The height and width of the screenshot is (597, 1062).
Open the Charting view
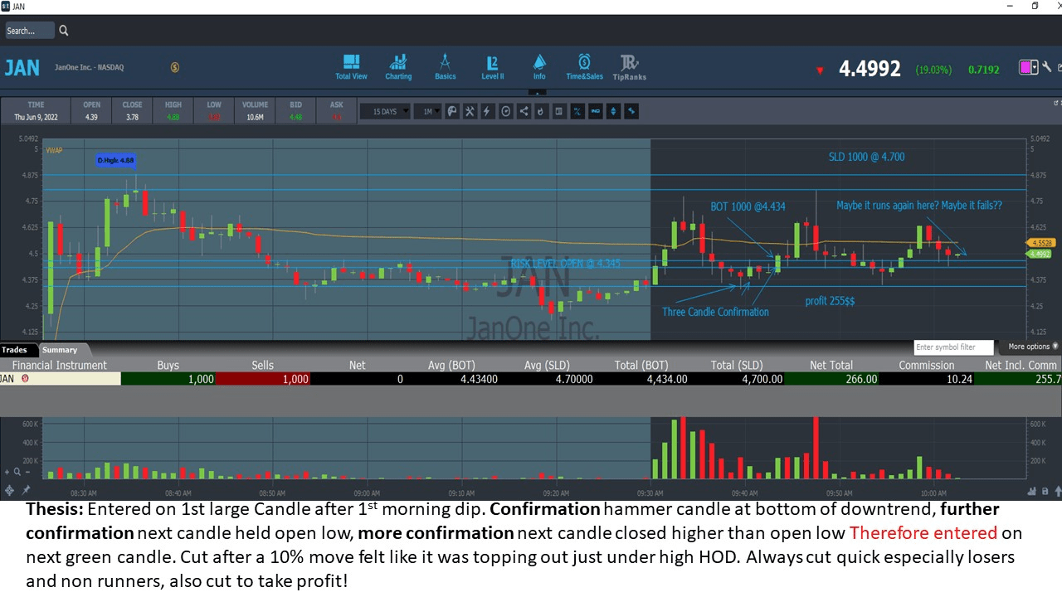coord(398,67)
